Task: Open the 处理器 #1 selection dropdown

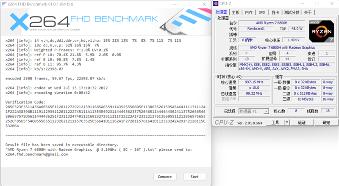Action: 253,111
